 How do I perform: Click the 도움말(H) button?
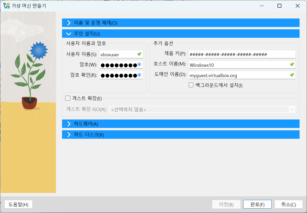click(18, 204)
